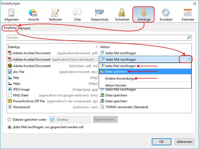Image resolution: width=199 pixels, height=149 pixels.
Task: Click the Dateityp column sort arrow
Action: tap(97, 47)
